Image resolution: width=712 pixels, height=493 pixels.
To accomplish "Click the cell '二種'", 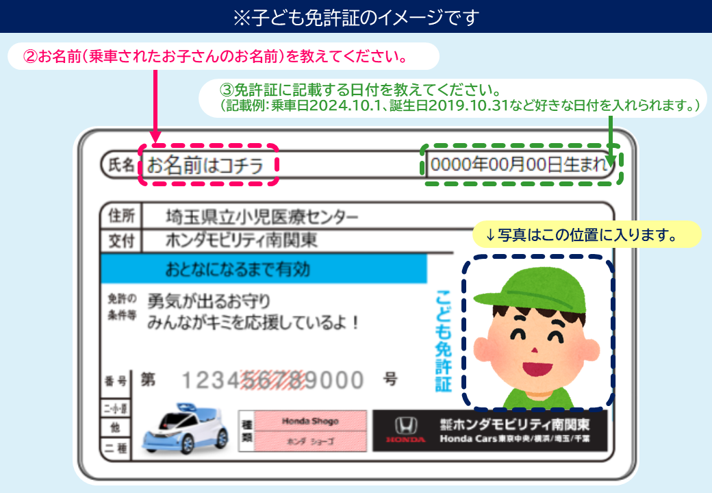I will pyautogui.click(x=115, y=448).
